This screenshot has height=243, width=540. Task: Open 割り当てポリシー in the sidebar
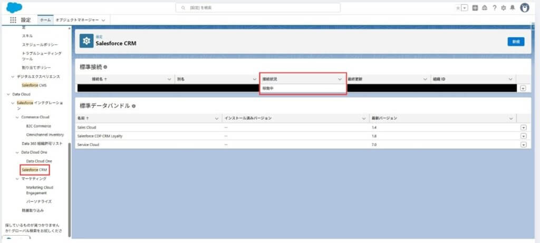pos(36,67)
